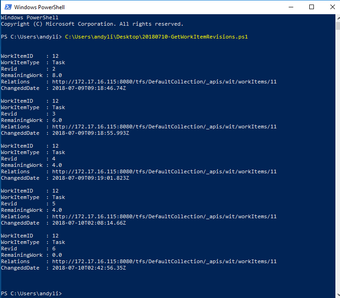
Task: Click the RemainingWork 0.0 value
Action: pyautogui.click(x=57, y=255)
